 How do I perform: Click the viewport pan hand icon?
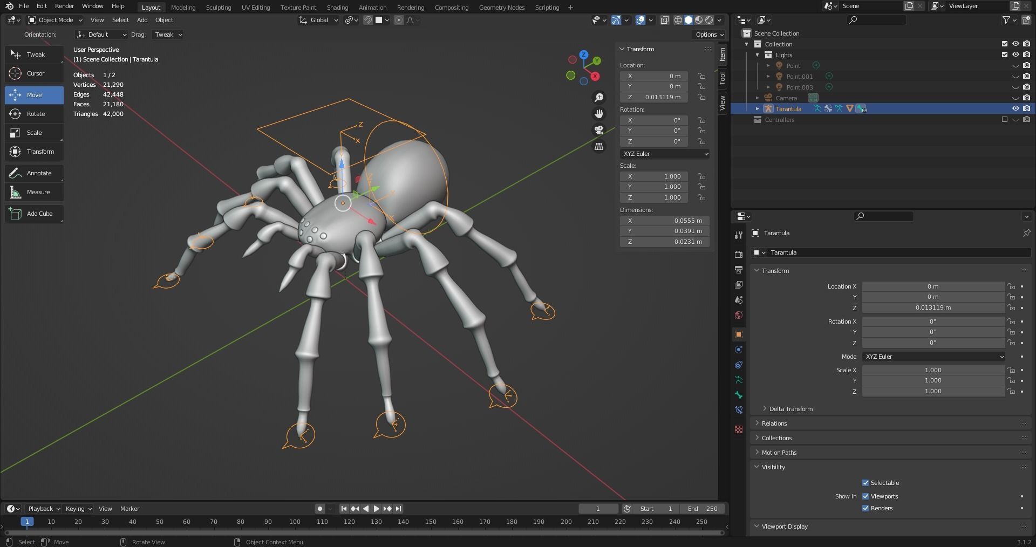click(599, 114)
